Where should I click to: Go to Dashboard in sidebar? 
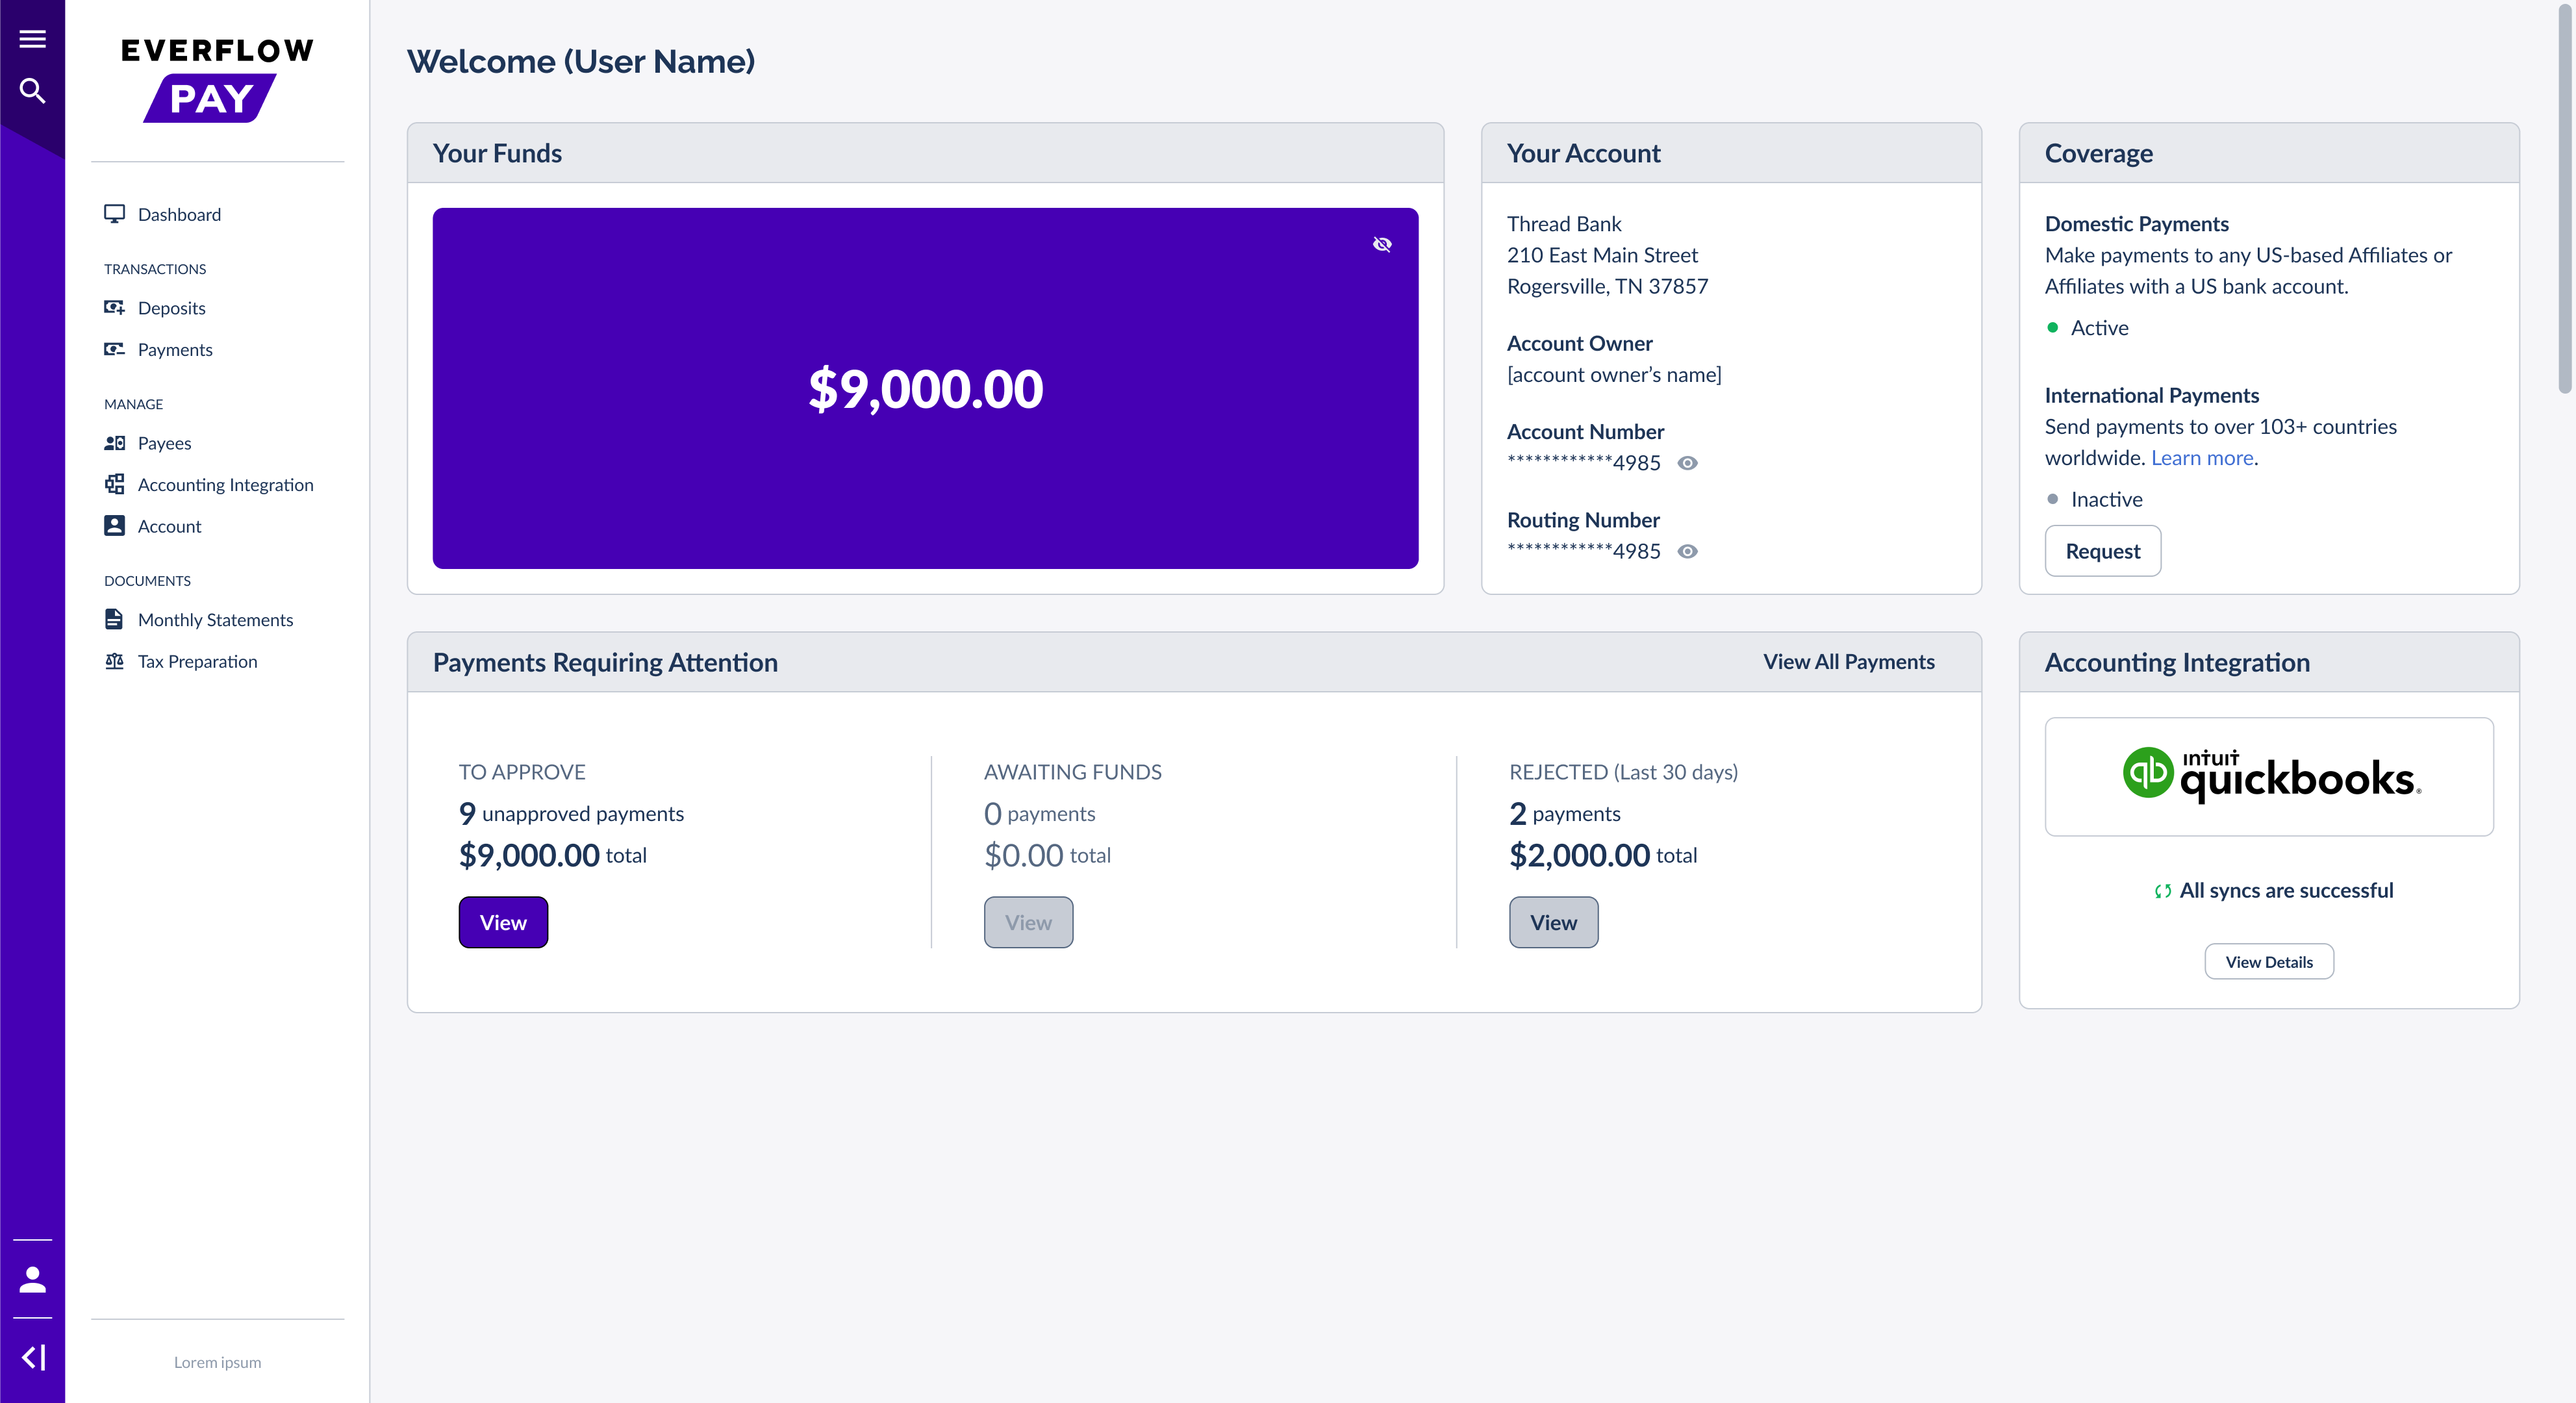179,214
